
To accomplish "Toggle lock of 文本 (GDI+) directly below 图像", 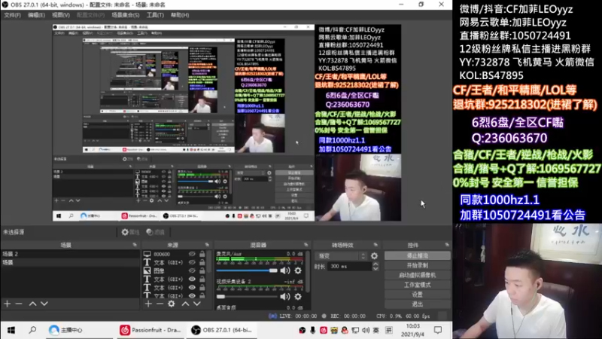I will pyautogui.click(x=202, y=279).
